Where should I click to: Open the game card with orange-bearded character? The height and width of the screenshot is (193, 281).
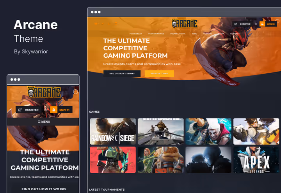tap(161, 160)
